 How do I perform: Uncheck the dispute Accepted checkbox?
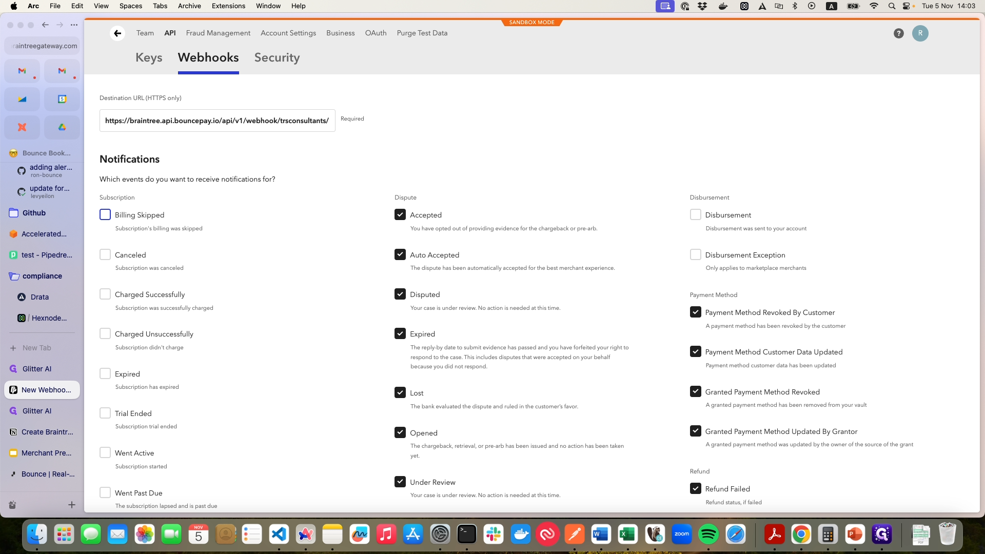400,214
